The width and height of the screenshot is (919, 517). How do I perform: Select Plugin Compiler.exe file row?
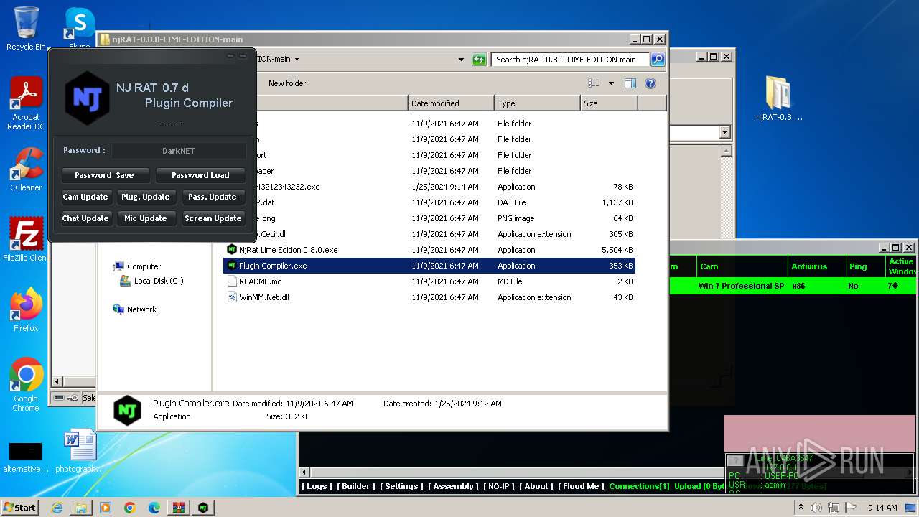click(429, 266)
